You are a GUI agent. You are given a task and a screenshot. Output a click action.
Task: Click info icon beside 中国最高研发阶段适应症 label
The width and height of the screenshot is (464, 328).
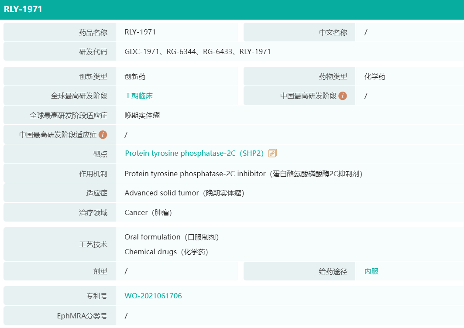103,135
